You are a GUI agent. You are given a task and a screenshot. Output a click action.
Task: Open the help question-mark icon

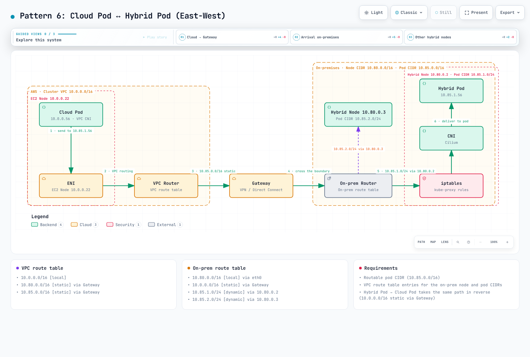tap(468, 242)
